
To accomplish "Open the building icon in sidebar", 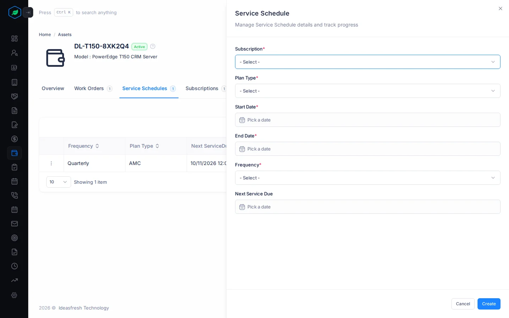I will [x=14, y=82].
